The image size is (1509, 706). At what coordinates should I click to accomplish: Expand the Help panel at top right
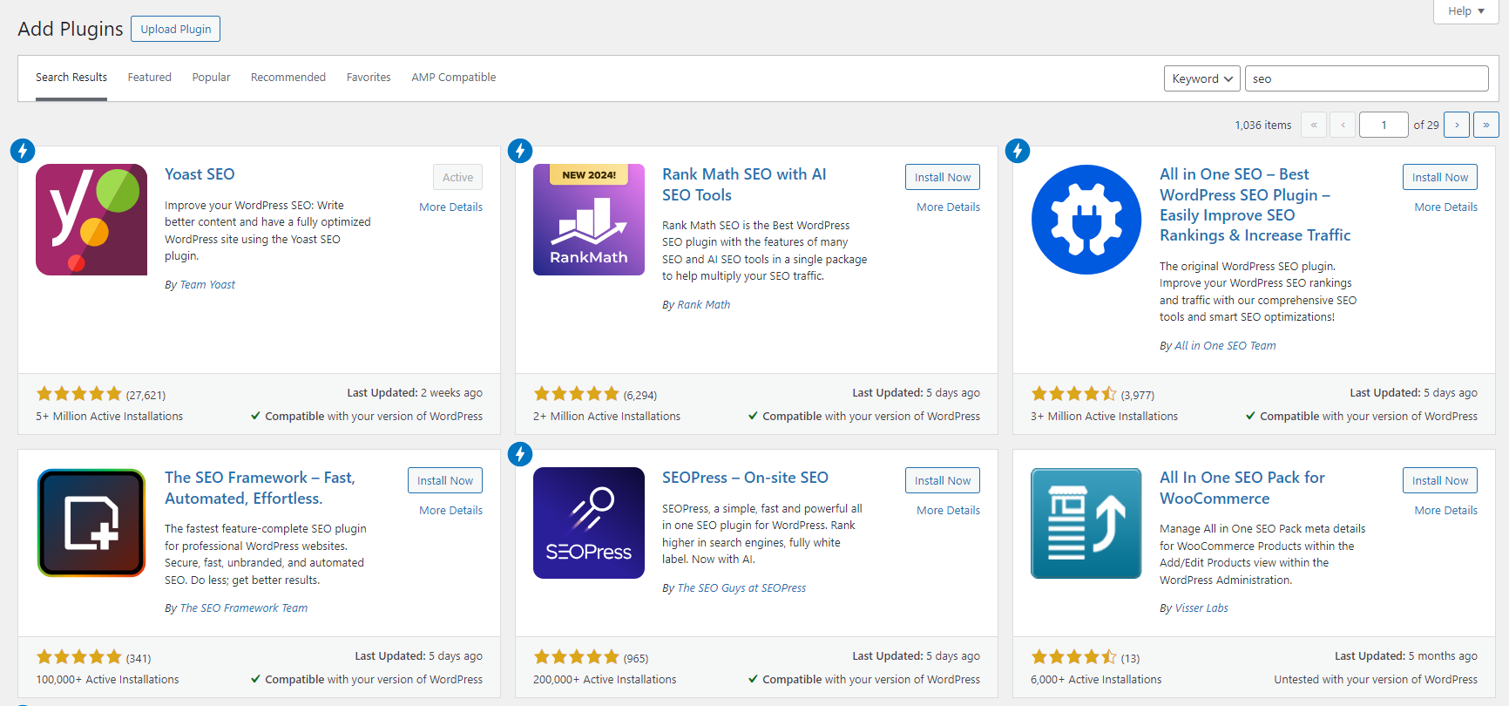(1466, 11)
